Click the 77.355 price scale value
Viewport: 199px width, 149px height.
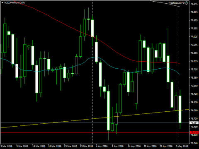[x=194, y=29]
